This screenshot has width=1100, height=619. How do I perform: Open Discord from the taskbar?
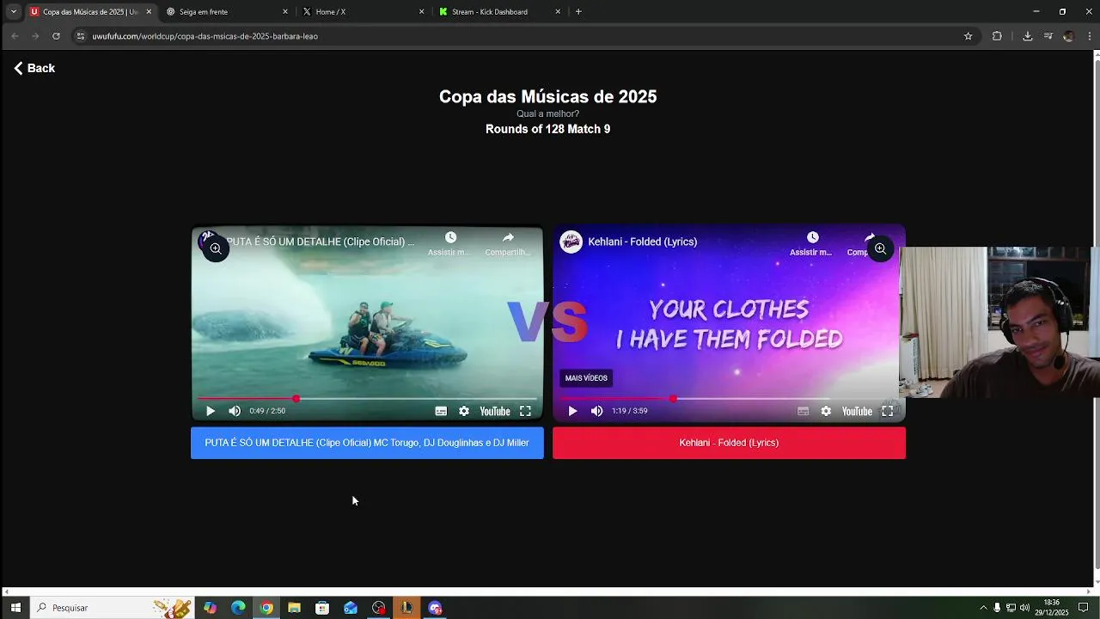(435, 608)
